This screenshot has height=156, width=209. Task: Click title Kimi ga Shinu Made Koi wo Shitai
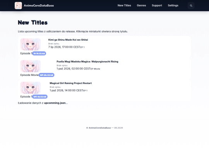(68, 40)
